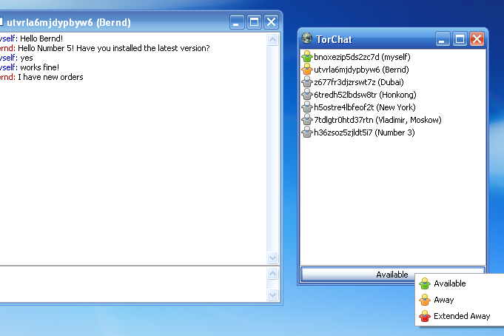
Task: Click the grey offline icon beside New York contact
Action: (307, 107)
